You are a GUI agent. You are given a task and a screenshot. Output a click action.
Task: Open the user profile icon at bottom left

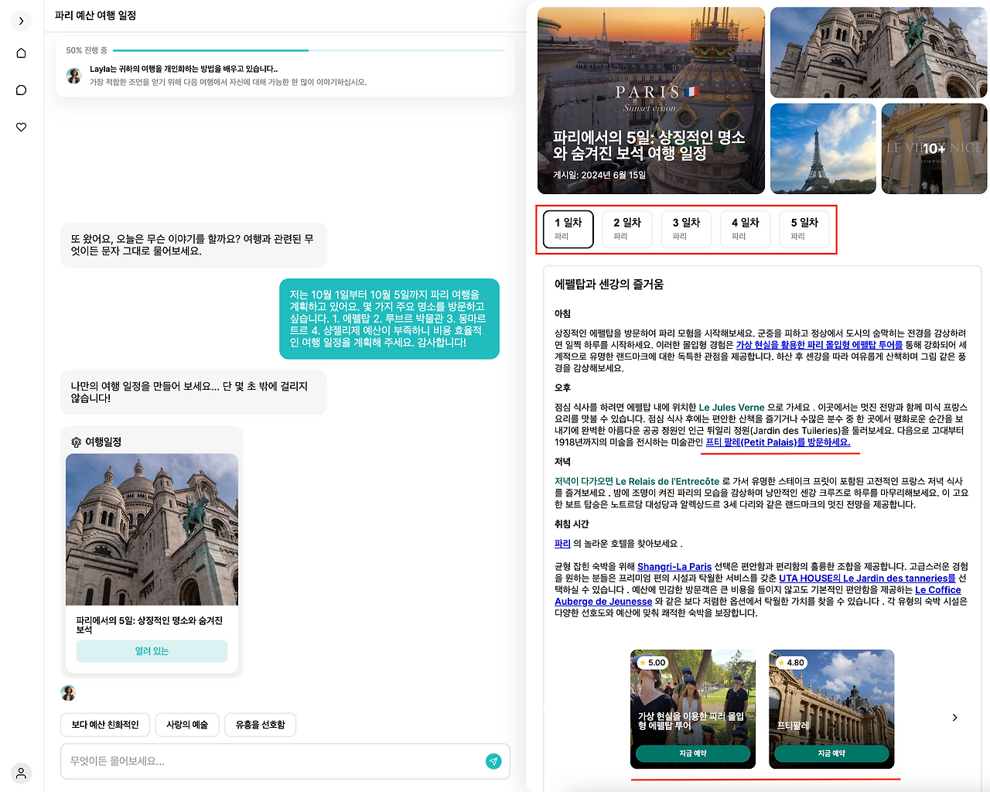tap(21, 773)
